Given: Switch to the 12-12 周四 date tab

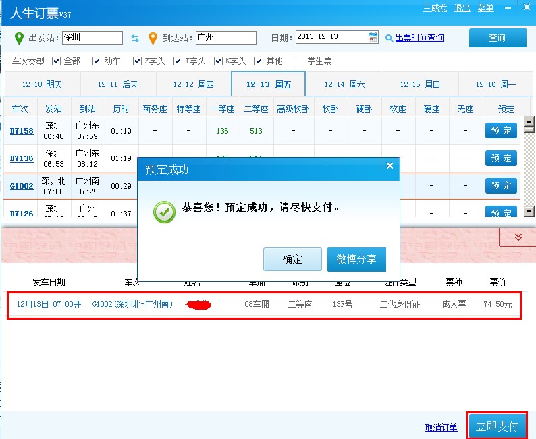Looking at the screenshot, I should point(194,84).
